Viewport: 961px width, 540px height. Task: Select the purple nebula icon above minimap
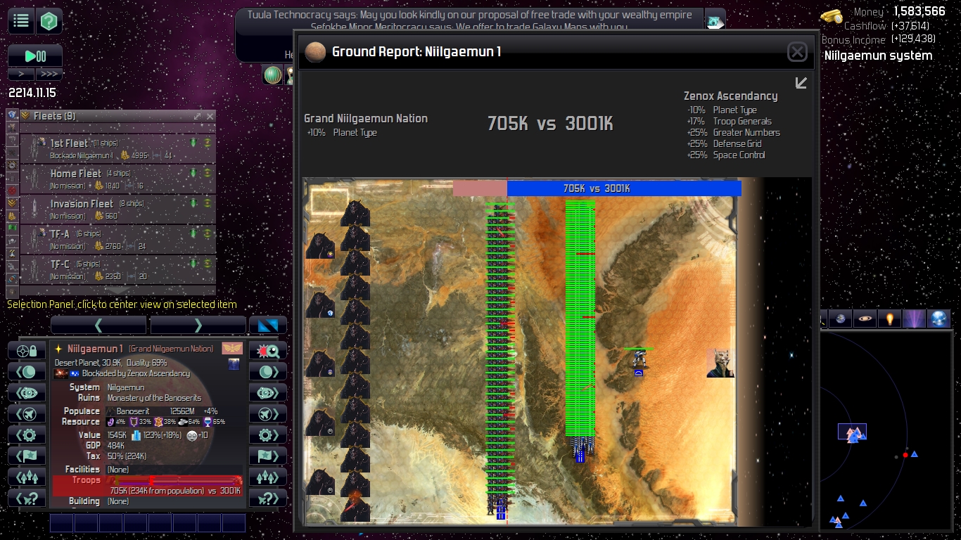(x=914, y=319)
